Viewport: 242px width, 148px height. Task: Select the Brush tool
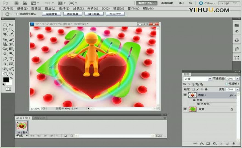pos(11,40)
